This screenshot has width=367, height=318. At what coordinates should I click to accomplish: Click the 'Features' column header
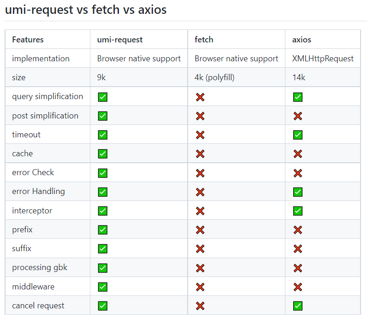[x=28, y=40]
